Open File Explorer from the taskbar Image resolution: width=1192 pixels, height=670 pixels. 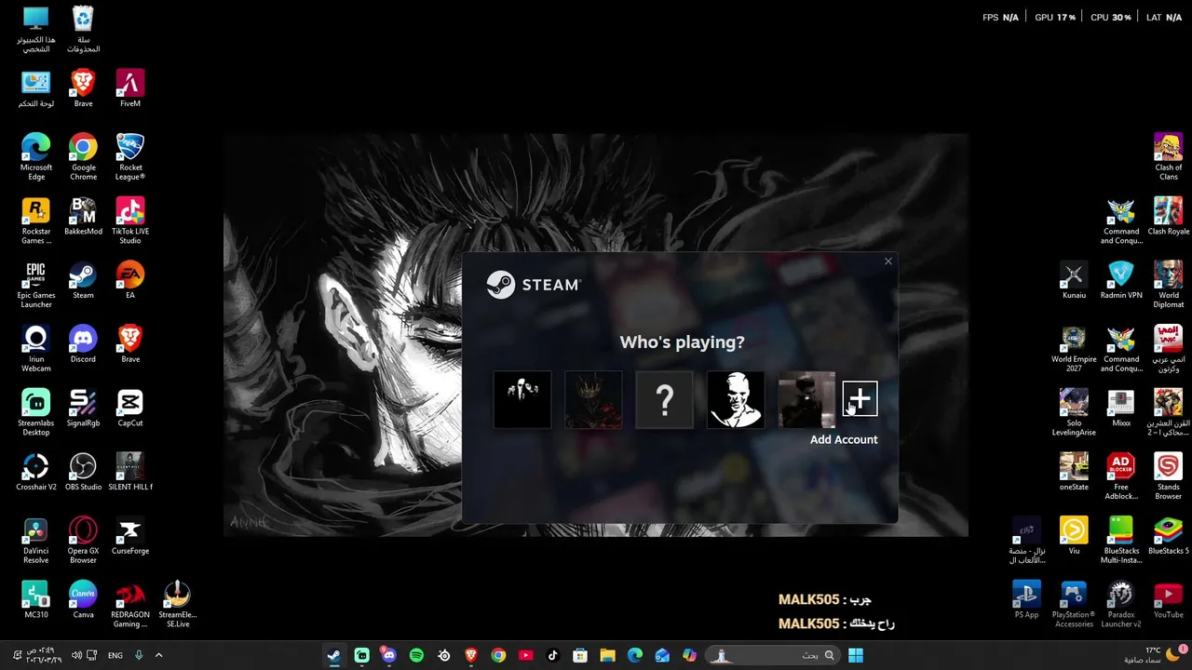click(607, 655)
